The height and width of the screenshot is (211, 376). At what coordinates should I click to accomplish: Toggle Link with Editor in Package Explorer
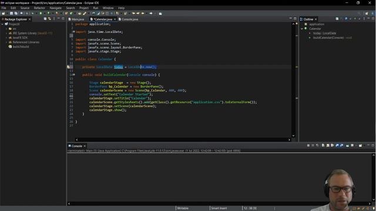coord(49,19)
